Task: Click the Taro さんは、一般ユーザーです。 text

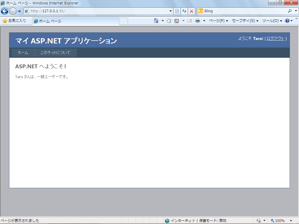Action: [42, 77]
